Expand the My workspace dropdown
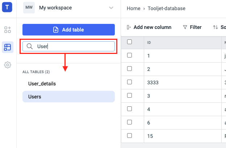This screenshot has width=226, height=148. [x=111, y=8]
